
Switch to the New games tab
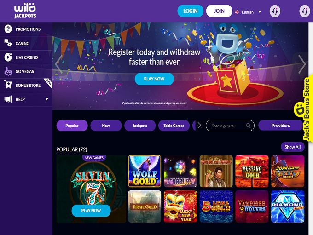106,126
